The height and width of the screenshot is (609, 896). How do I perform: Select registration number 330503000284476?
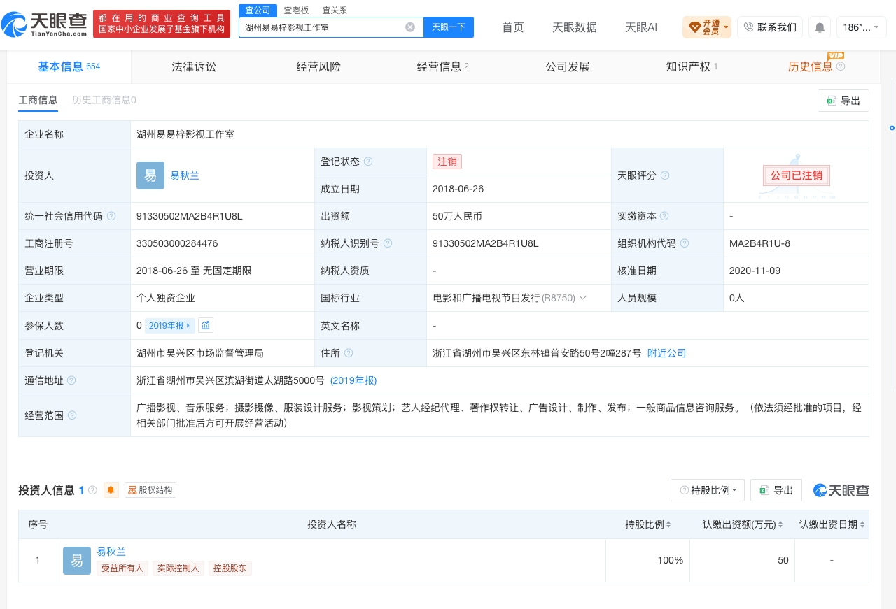177,243
